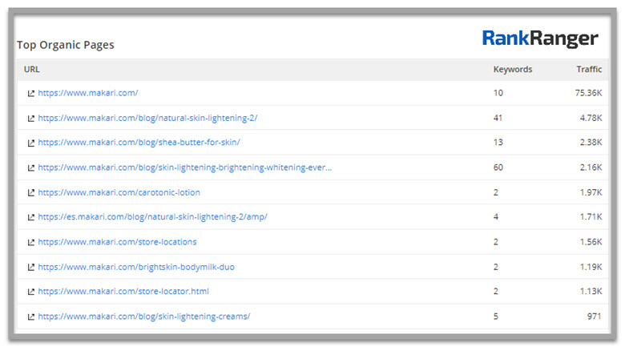The image size is (625, 355).
Task: Click external link icon for makari.com homepage row
Action: [x=30, y=93]
